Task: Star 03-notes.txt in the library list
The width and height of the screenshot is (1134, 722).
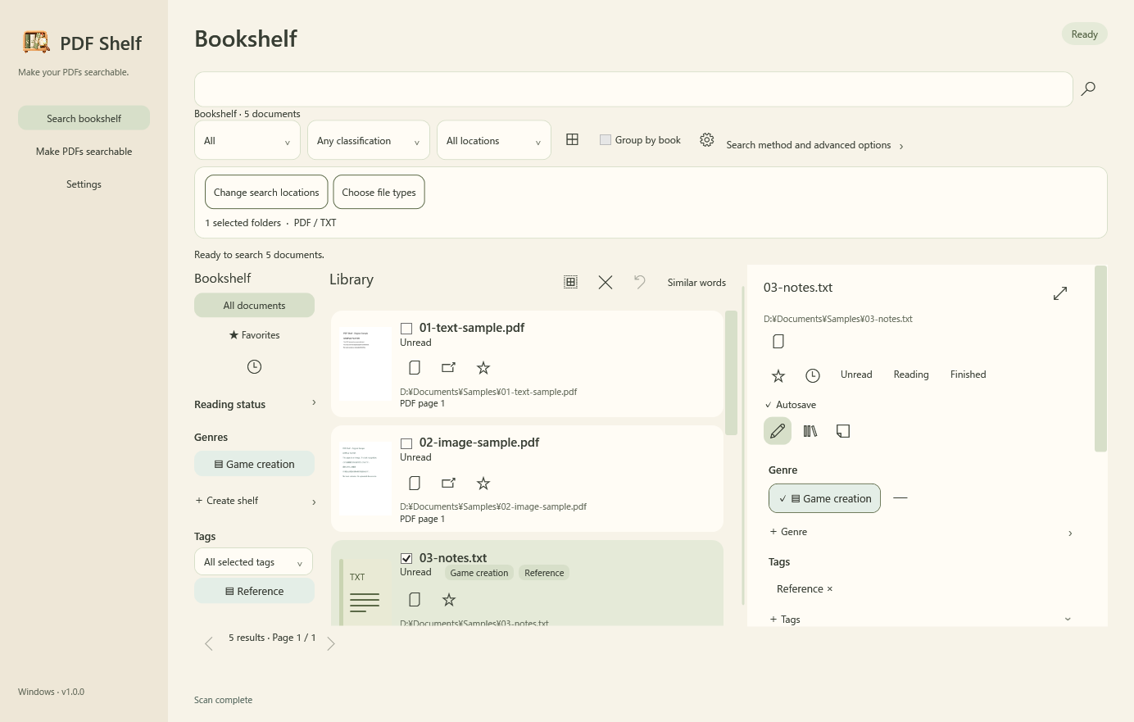Action: click(449, 600)
